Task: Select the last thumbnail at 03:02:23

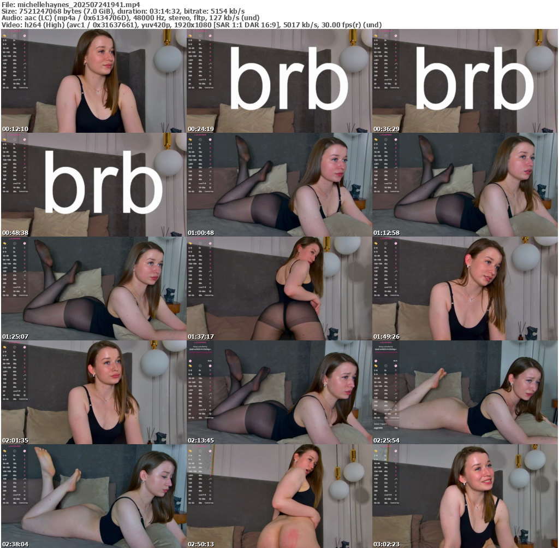Action: point(465,496)
